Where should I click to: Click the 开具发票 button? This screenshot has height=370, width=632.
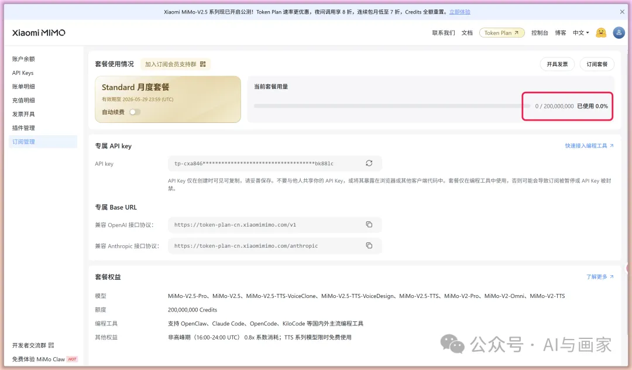point(557,64)
